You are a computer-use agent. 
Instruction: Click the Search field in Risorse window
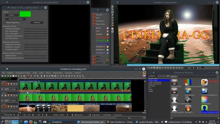[x=197, y=76]
